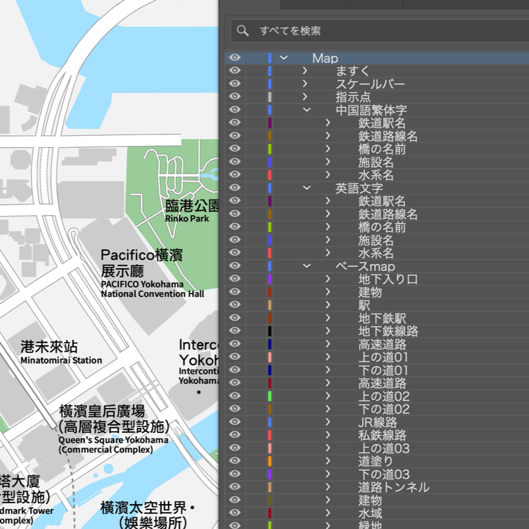Screen dimensions: 529x529
Task: Click the 港未來站 map label
Action: [49, 347]
